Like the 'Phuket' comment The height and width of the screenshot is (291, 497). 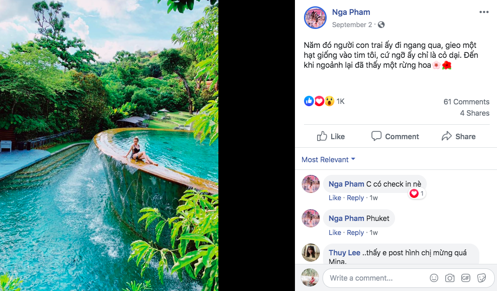coord(335,233)
